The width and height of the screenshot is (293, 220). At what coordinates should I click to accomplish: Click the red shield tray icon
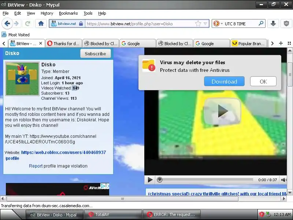pos(262,214)
